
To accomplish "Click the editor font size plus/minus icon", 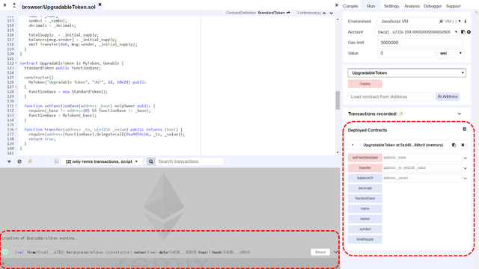I will 14,5.
